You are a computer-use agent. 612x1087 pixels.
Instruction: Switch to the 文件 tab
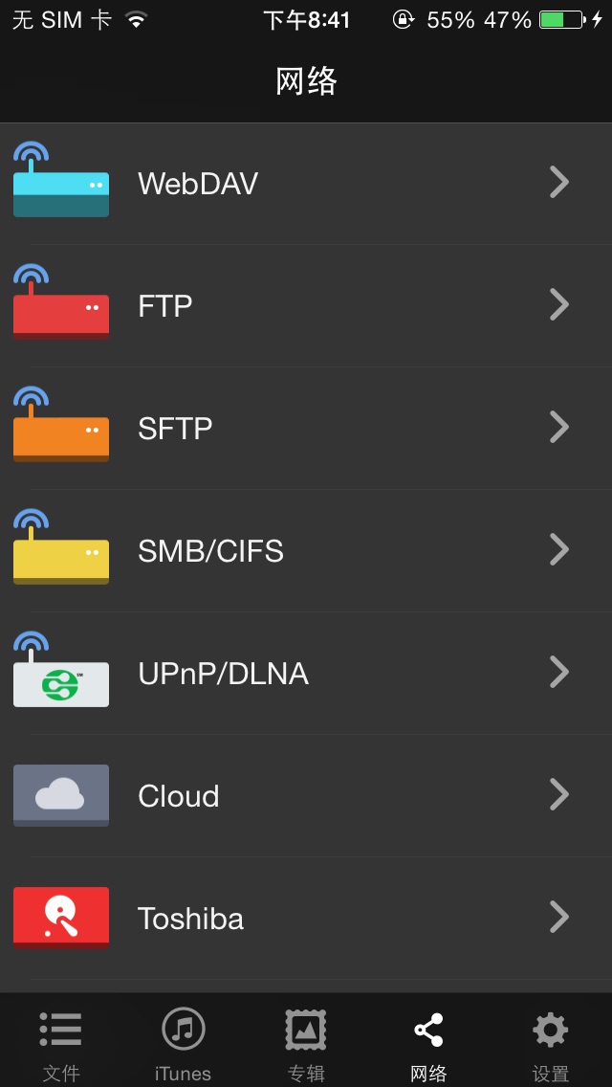point(60,1043)
